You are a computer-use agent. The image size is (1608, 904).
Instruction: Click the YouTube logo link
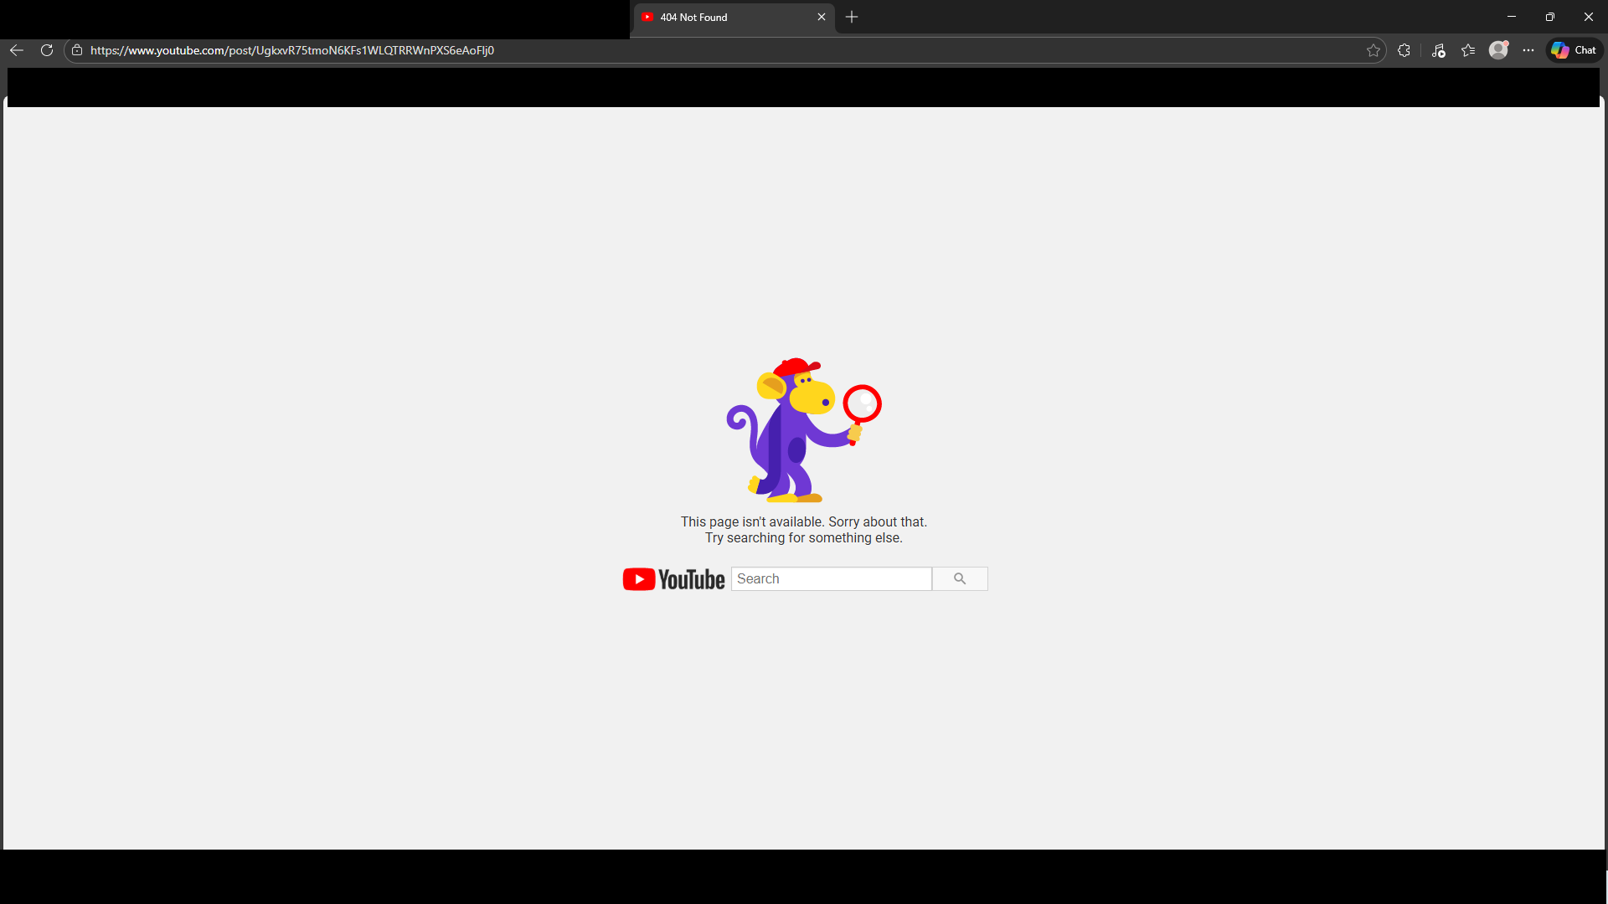tap(674, 579)
